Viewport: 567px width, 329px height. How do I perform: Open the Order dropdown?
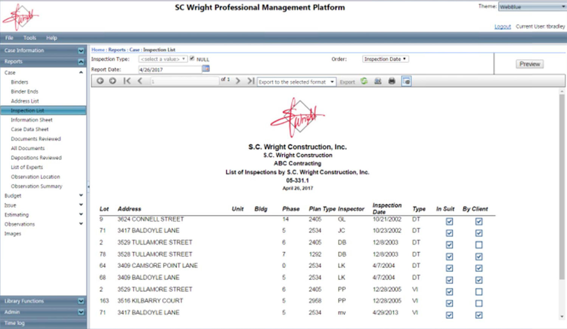point(386,59)
